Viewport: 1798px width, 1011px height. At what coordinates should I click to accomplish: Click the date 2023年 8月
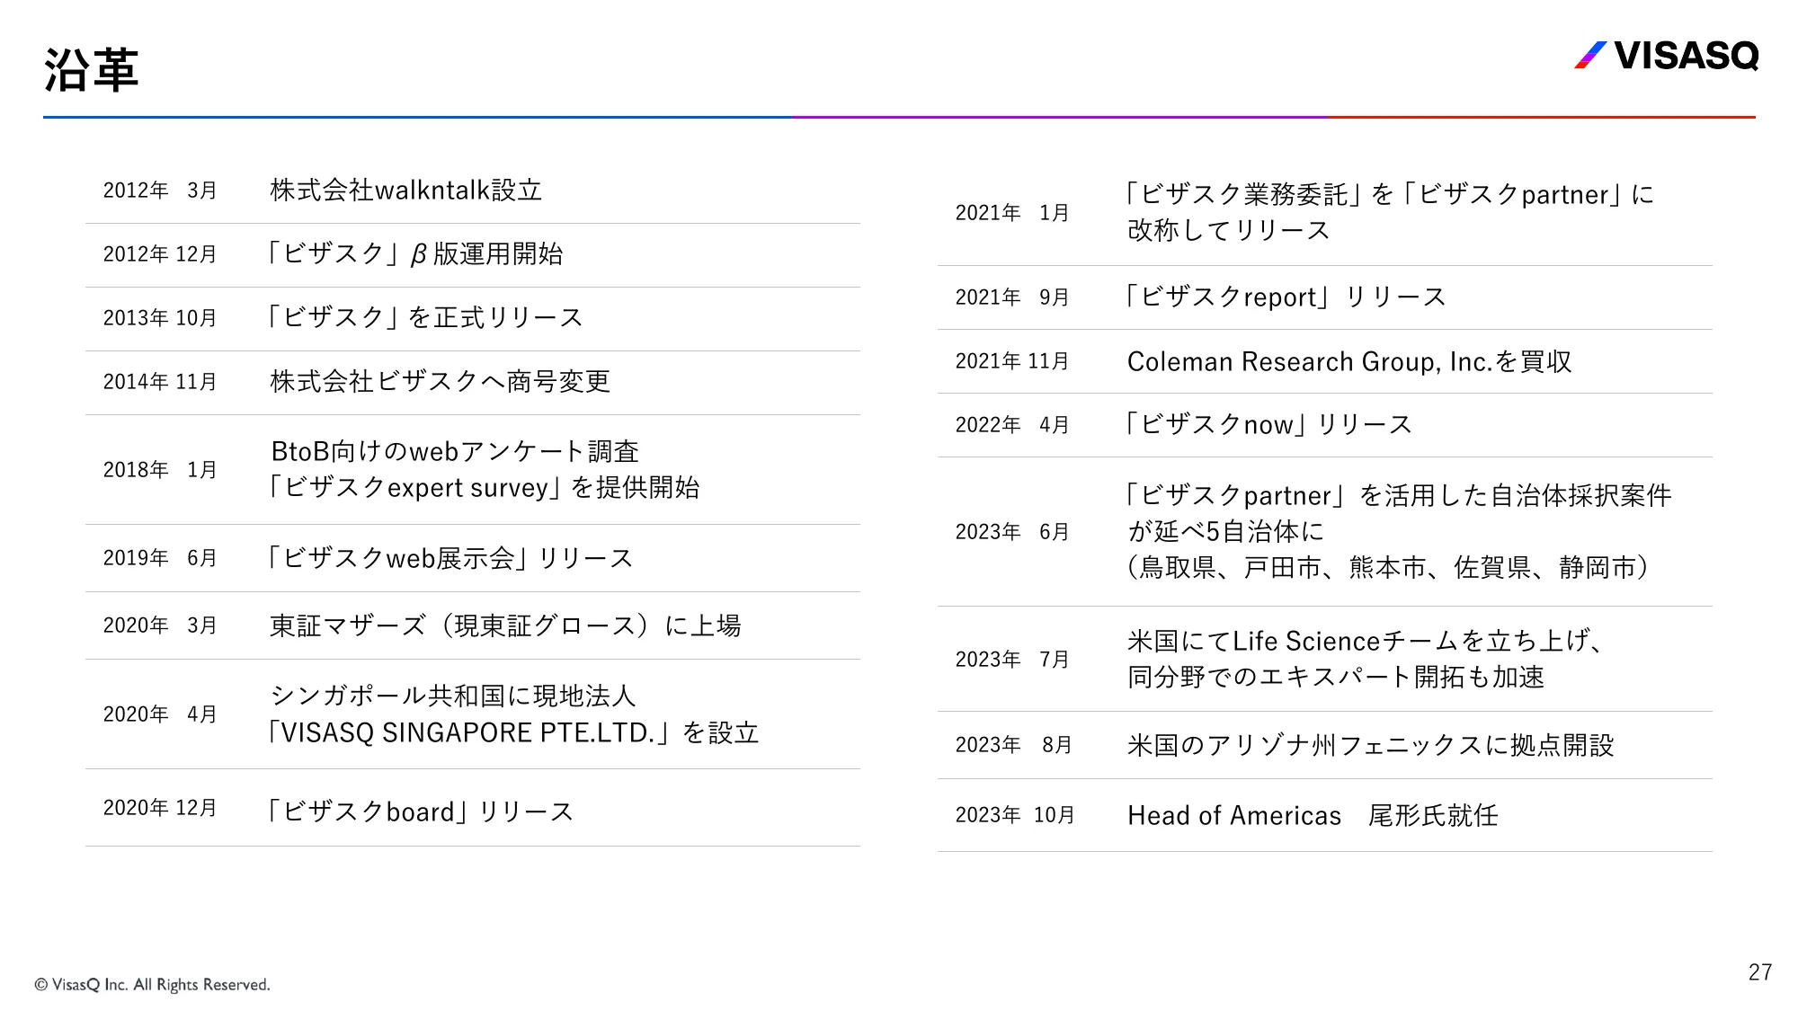(x=1013, y=745)
